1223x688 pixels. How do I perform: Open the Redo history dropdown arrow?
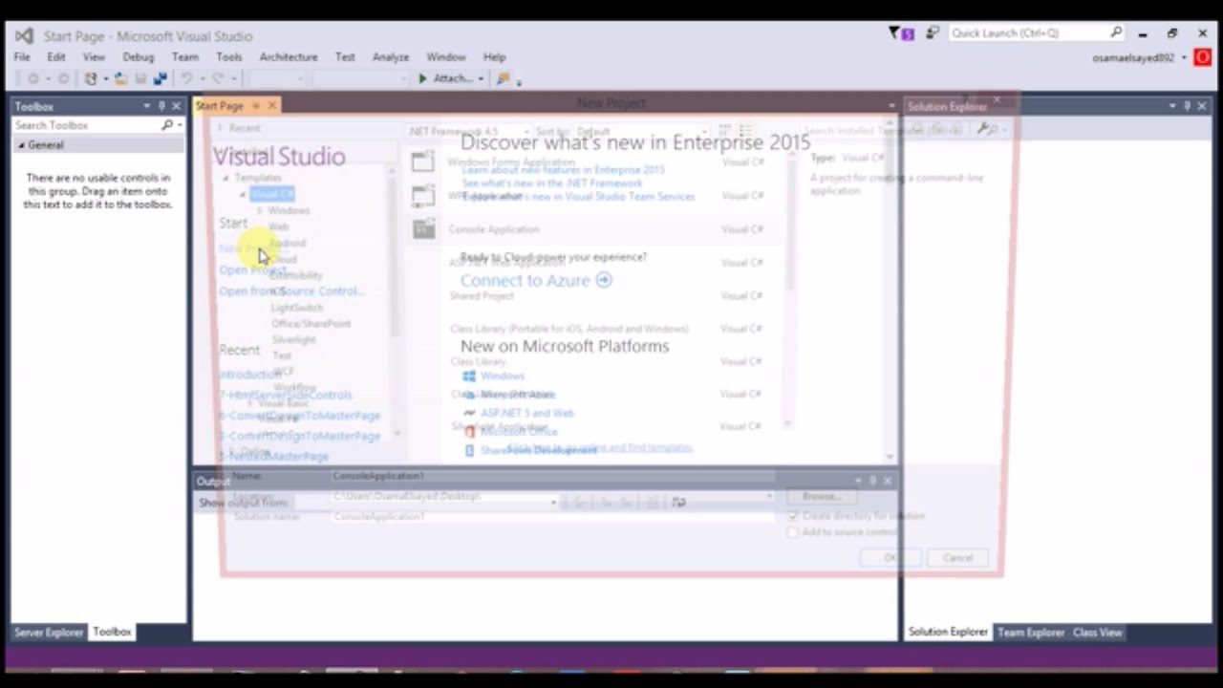233,78
